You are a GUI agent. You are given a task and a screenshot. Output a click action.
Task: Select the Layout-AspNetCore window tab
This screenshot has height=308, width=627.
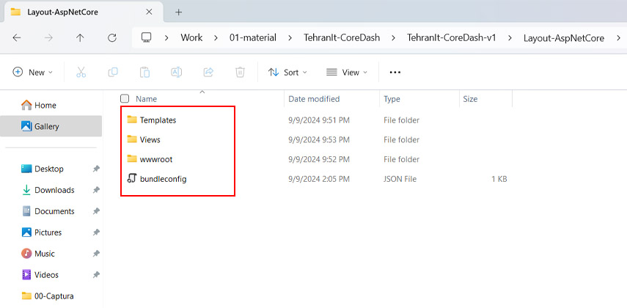73,12
